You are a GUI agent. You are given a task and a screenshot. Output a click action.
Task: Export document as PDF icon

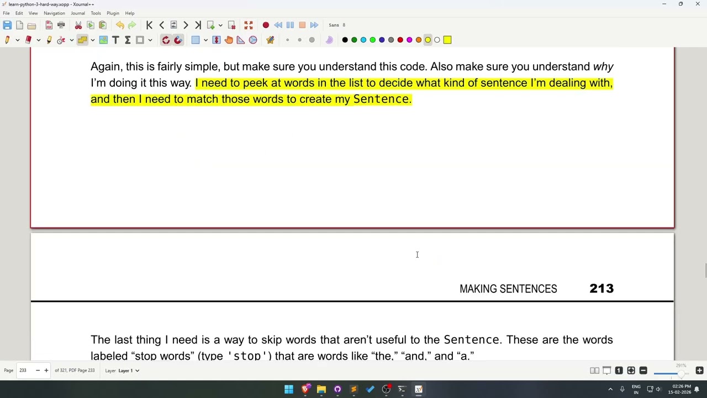tap(49, 25)
